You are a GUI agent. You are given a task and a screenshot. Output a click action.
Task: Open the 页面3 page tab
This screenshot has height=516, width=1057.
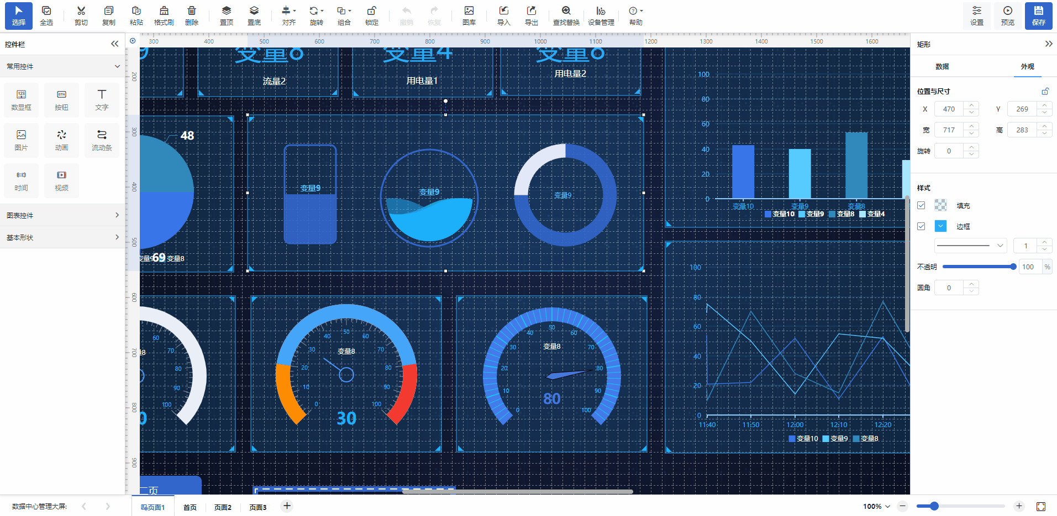point(258,507)
